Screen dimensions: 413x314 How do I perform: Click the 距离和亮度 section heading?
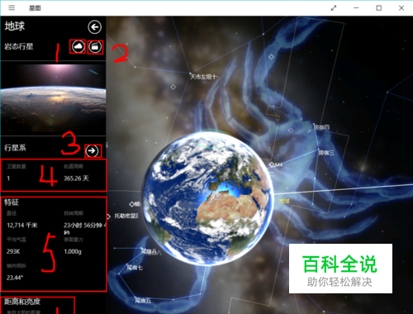click(x=22, y=302)
